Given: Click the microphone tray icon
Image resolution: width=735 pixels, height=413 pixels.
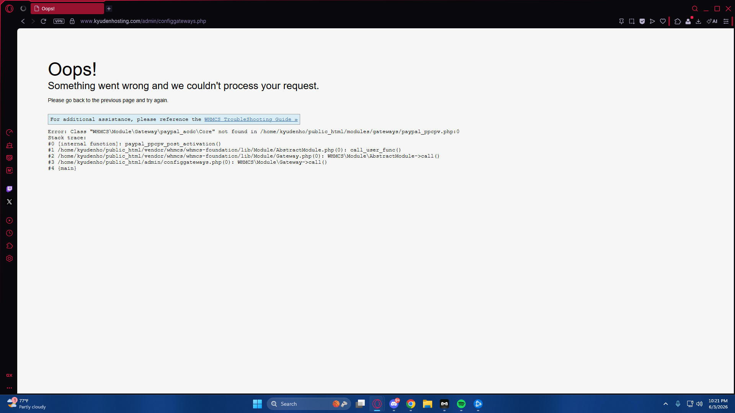Looking at the screenshot, I should (678, 404).
